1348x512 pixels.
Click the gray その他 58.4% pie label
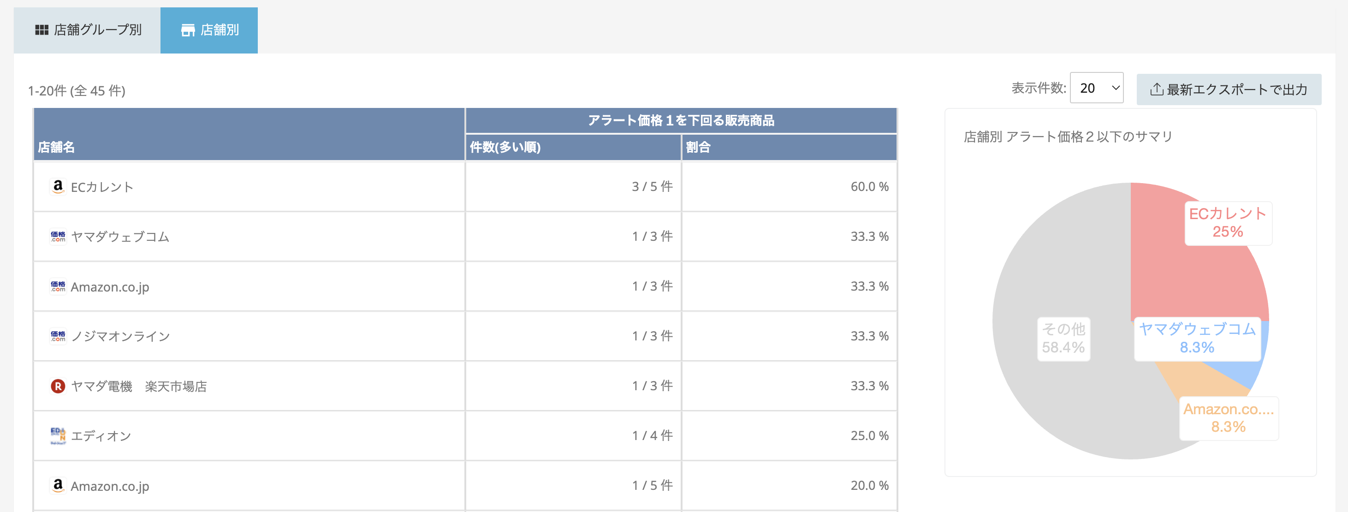[x=1063, y=338]
